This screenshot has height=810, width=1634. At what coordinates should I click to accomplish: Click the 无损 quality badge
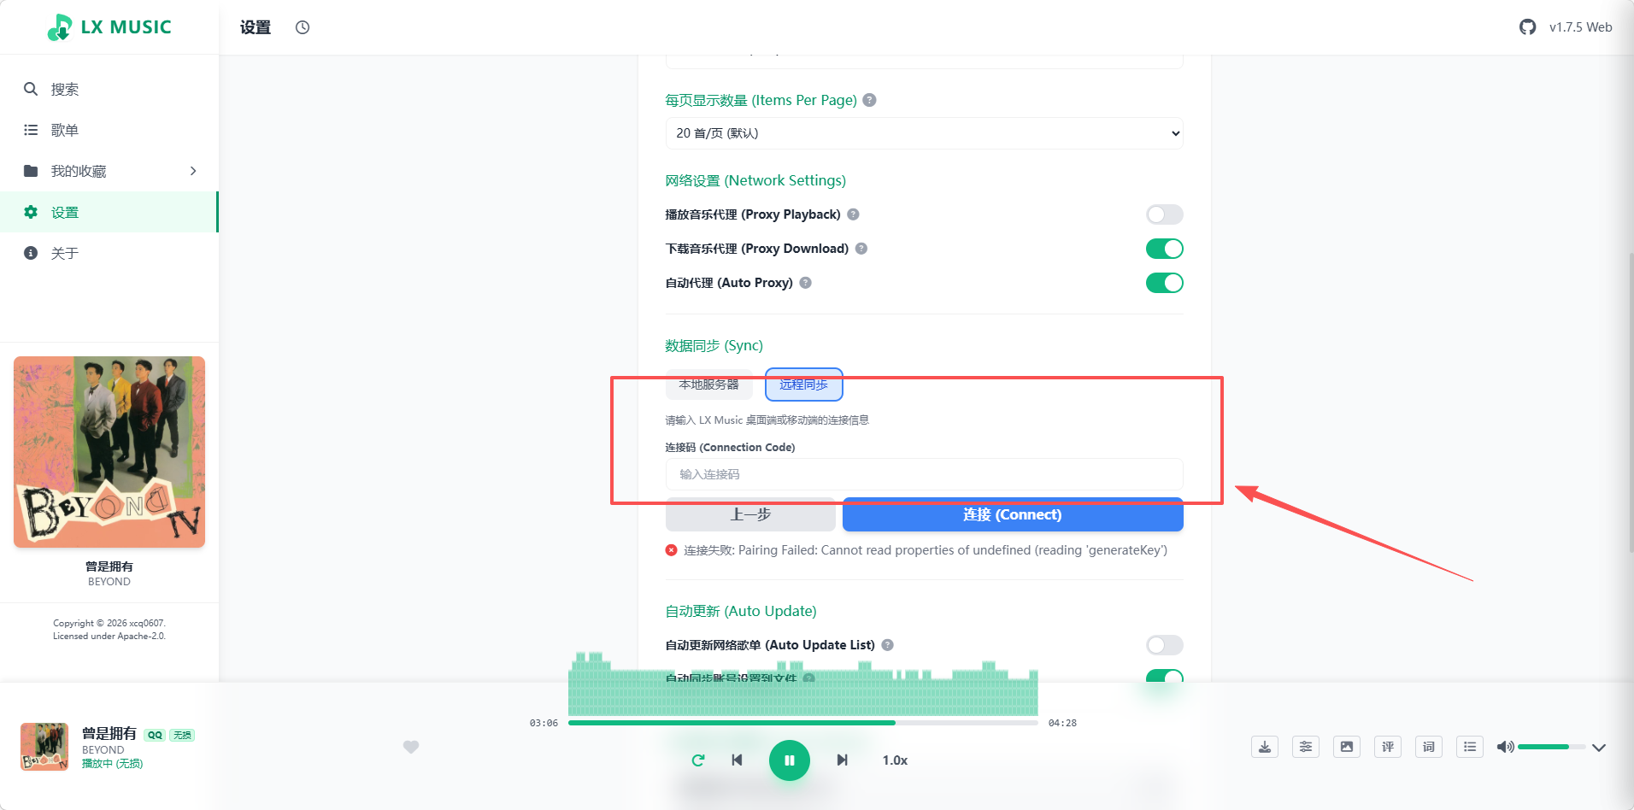pyautogui.click(x=182, y=735)
